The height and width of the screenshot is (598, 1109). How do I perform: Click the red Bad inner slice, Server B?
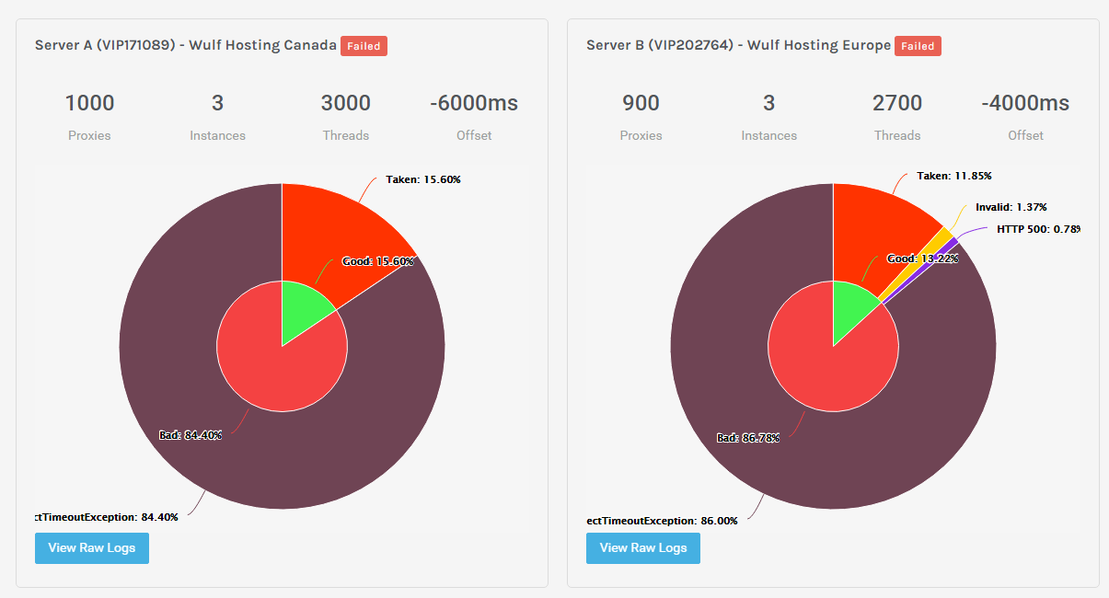coord(819,368)
